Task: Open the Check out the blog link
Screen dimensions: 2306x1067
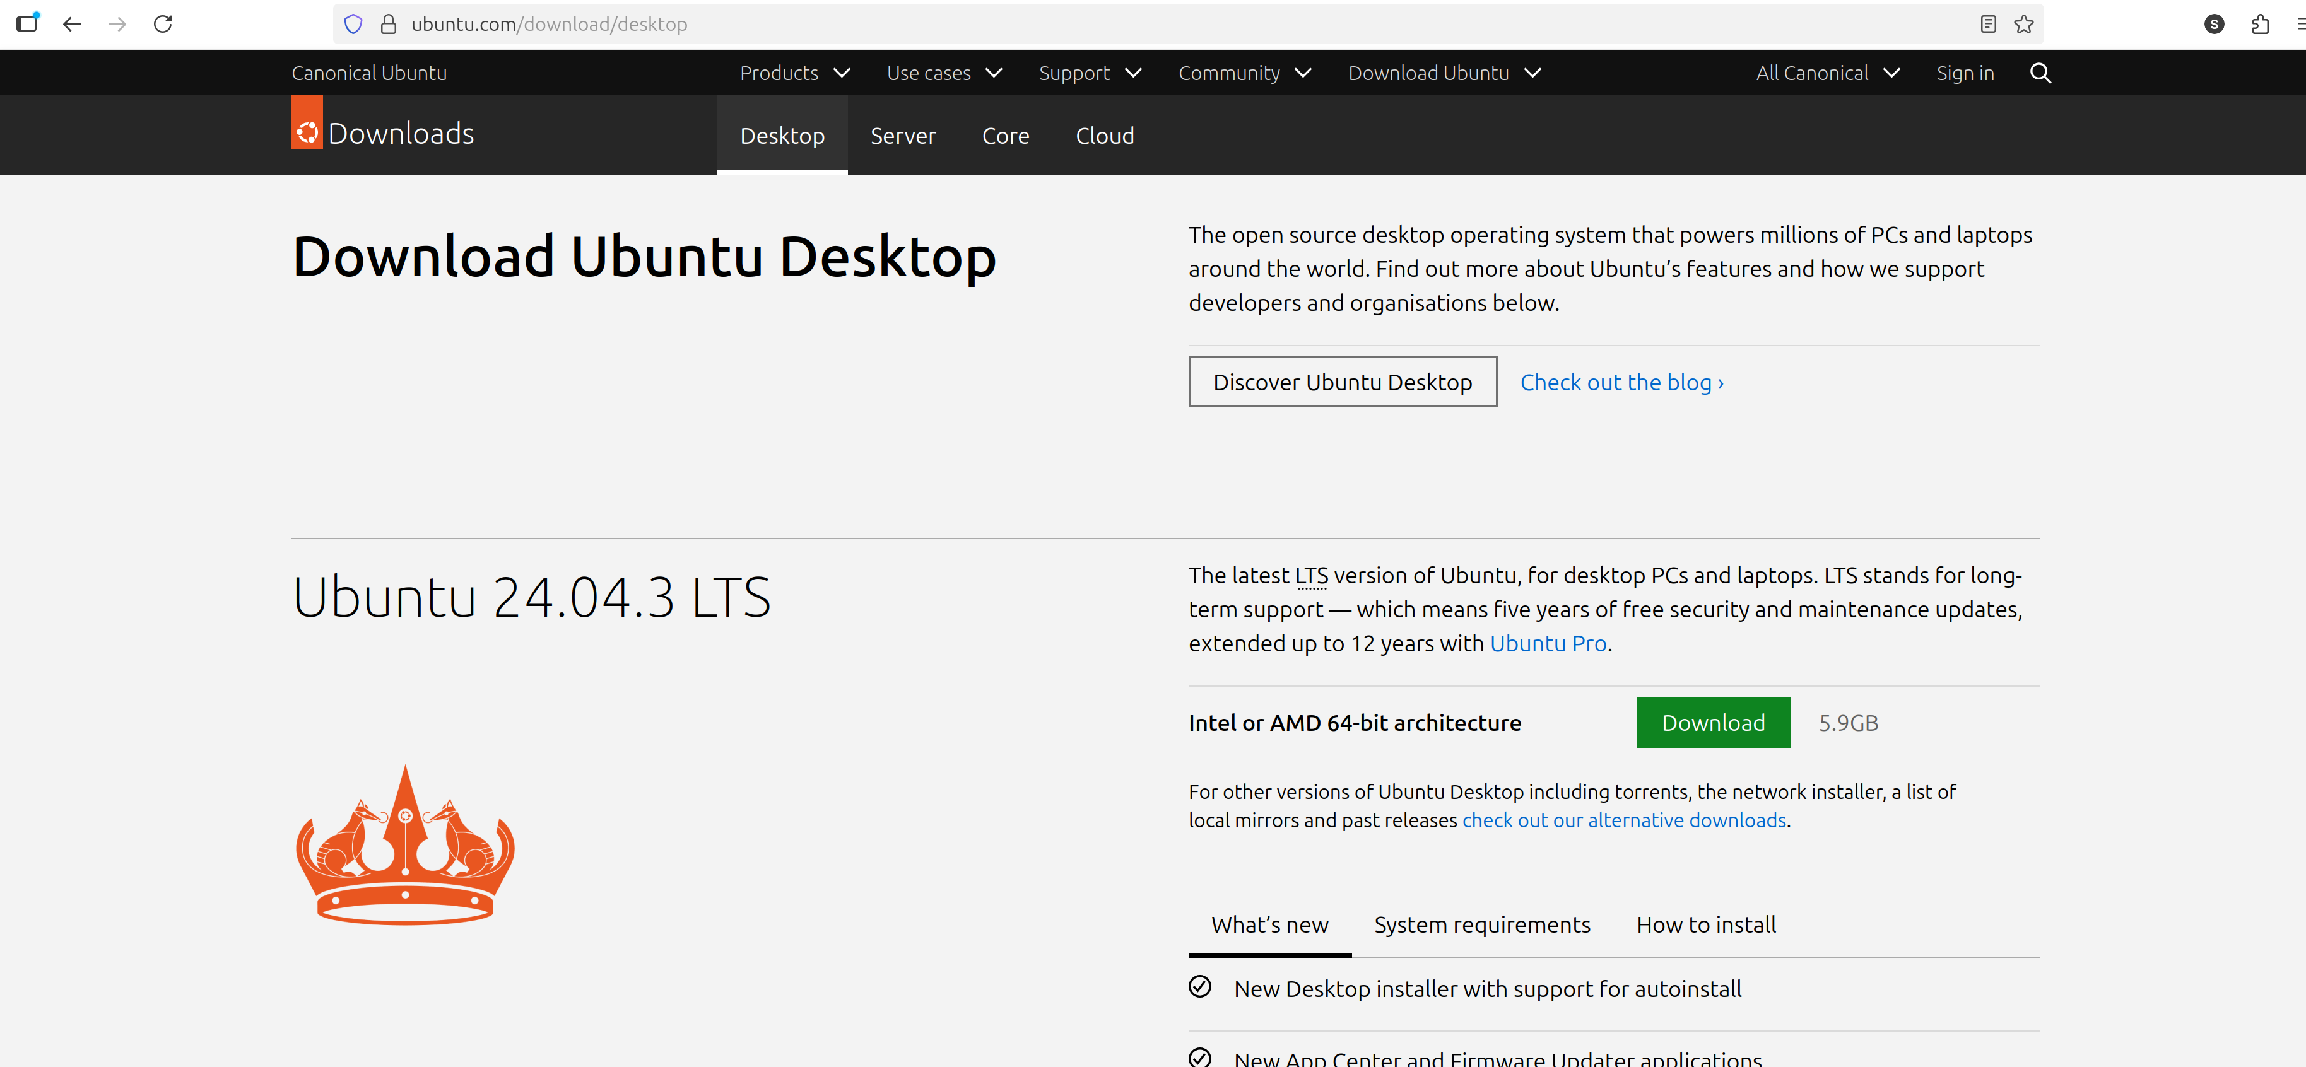Action: (1621, 383)
